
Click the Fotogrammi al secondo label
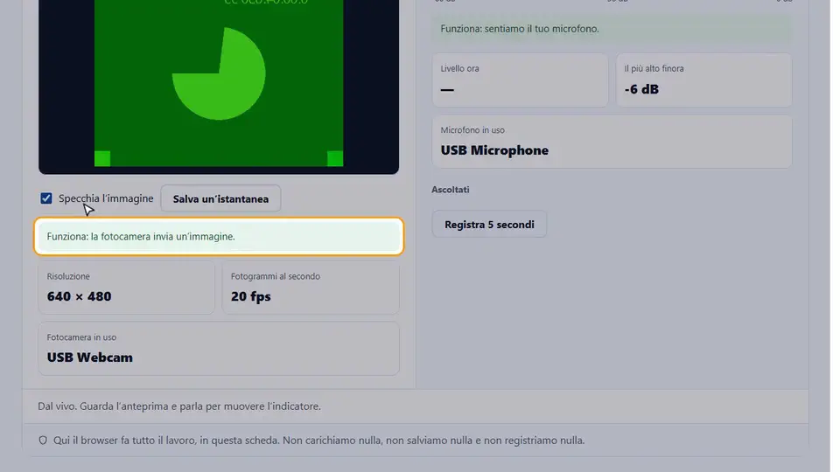[x=276, y=276]
